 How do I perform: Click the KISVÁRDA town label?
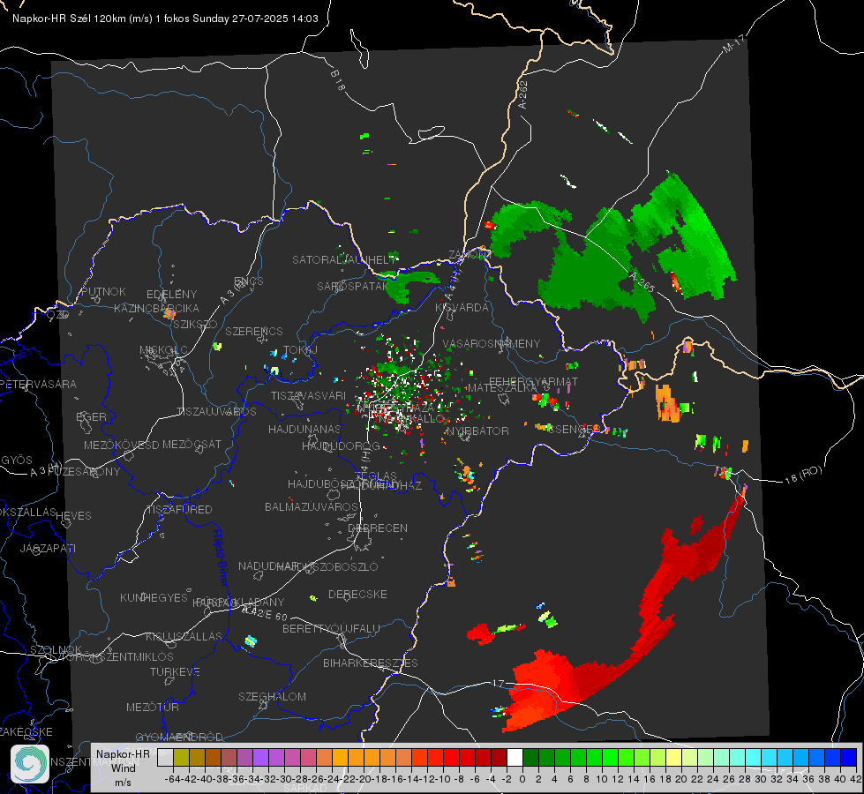pyautogui.click(x=462, y=308)
